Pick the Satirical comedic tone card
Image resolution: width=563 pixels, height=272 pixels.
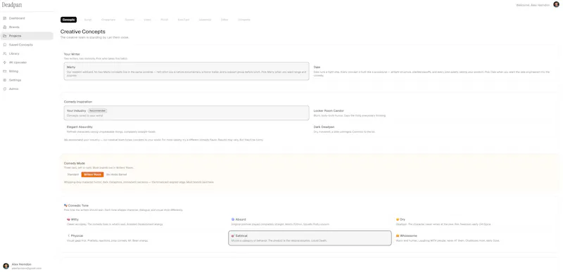(310, 238)
